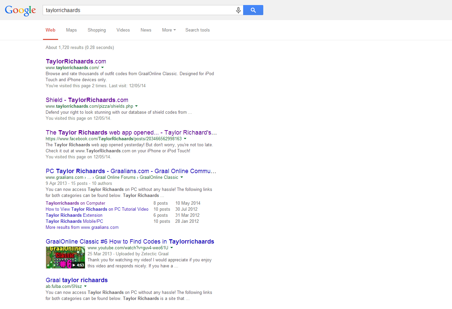Screen dimensions: 452x309
Task: Open The Taylor Richaards web app opened result
Action: [x=131, y=133]
